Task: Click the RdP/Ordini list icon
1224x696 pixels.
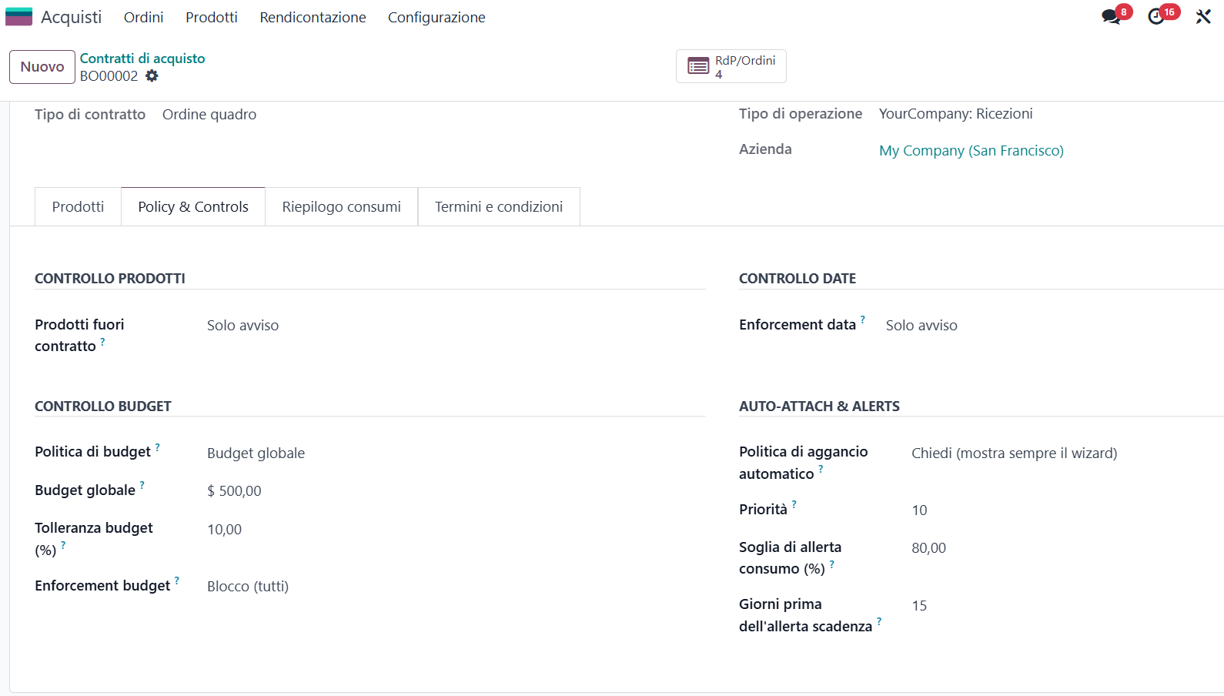Action: pyautogui.click(x=698, y=66)
